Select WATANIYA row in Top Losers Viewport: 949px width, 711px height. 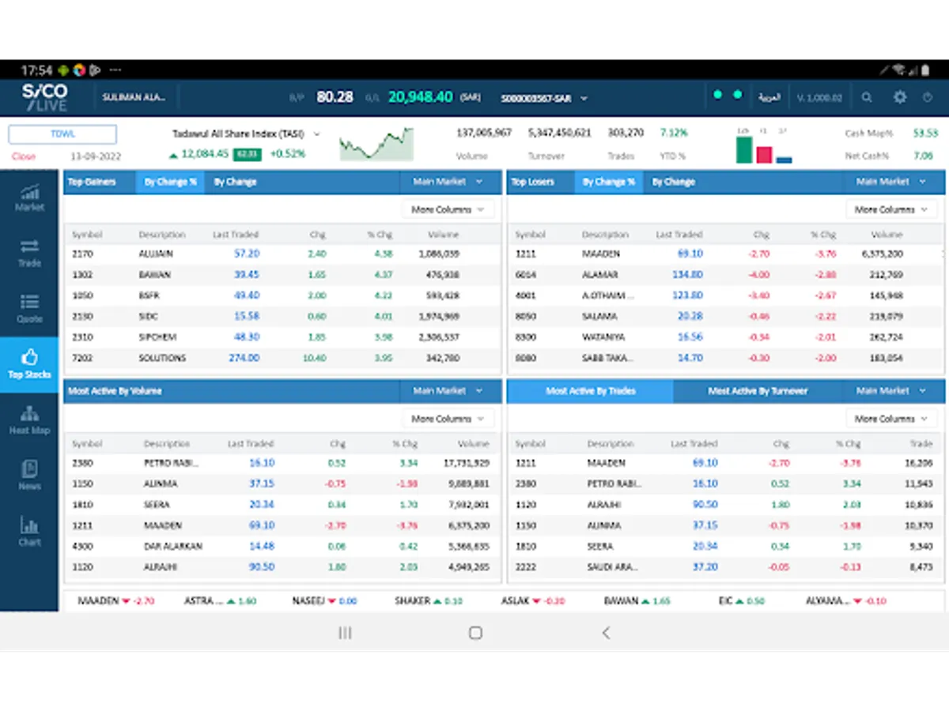726,337
